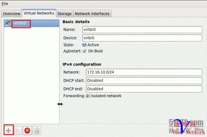Screen dimensions: 207x137
Task: Switch to the Overview tab
Action: pos(12,13)
